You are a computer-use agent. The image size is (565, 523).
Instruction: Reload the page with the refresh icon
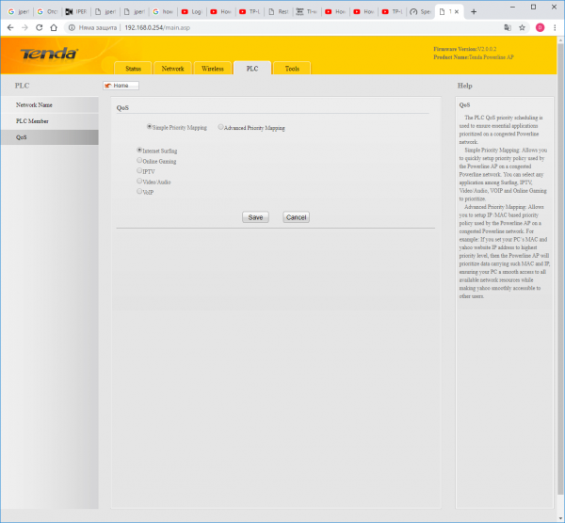39,27
